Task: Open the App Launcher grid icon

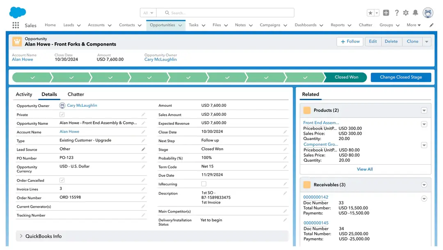Action: [16, 25]
